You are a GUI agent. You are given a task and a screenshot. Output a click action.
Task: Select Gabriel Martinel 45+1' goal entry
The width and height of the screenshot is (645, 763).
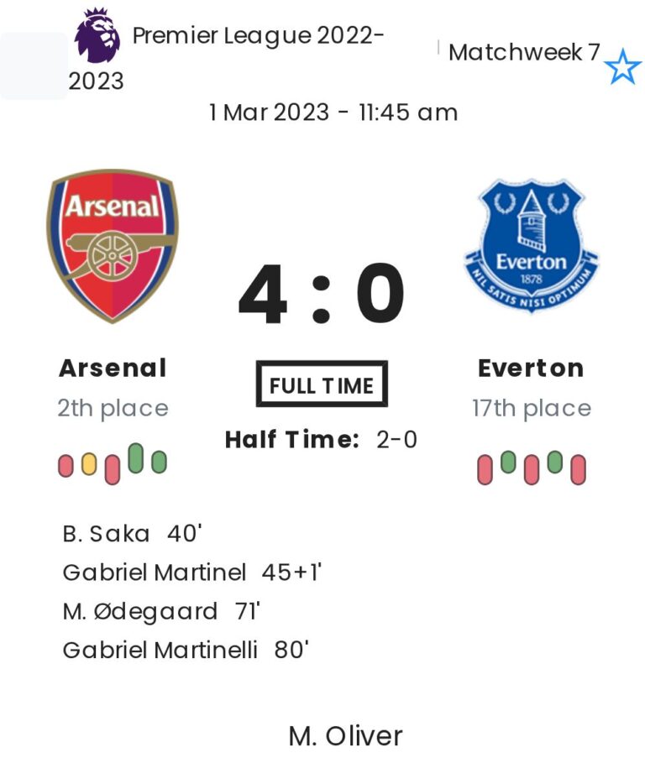click(x=192, y=572)
